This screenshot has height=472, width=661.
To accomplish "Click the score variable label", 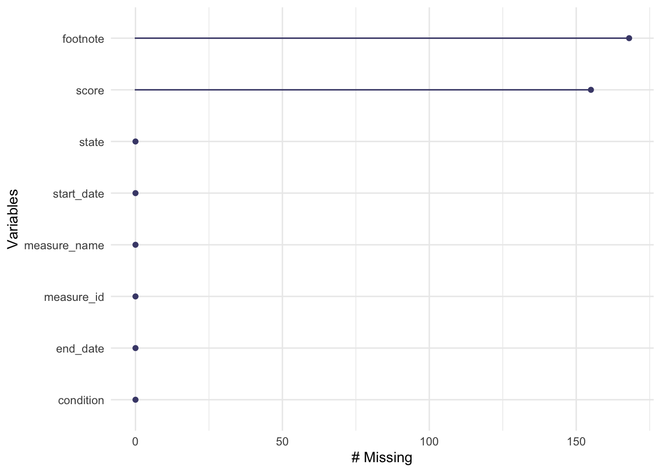I will [x=90, y=90].
